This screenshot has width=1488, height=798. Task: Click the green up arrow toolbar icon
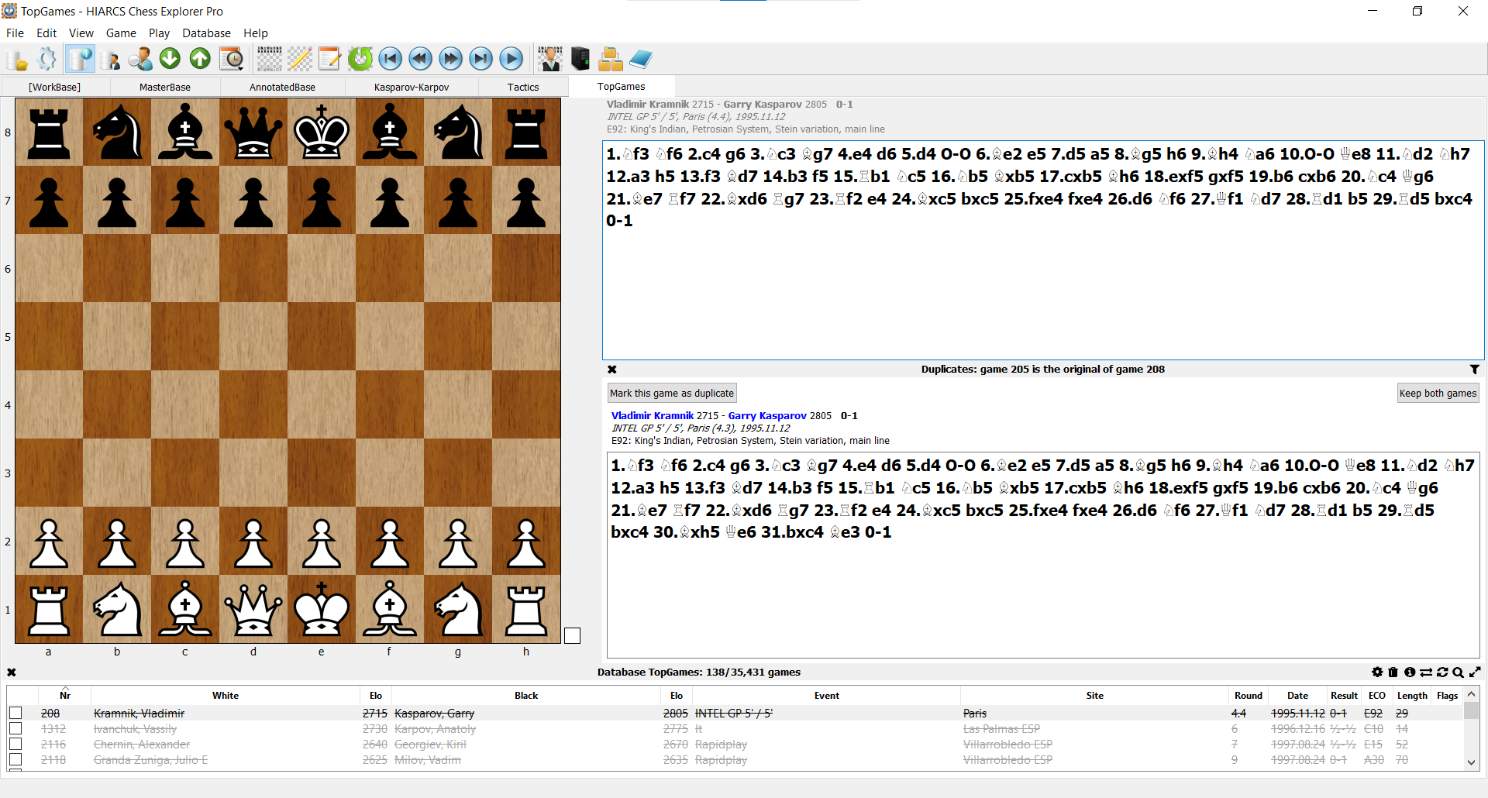(x=200, y=59)
